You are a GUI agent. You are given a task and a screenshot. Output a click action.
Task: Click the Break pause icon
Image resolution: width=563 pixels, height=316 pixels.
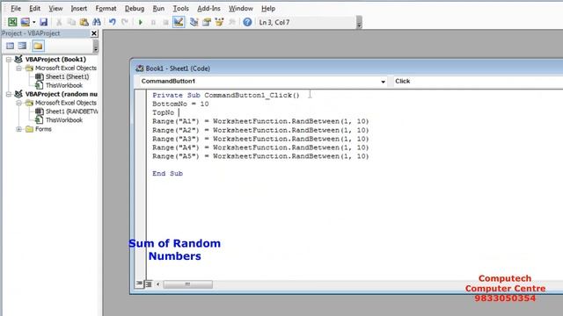click(x=153, y=22)
